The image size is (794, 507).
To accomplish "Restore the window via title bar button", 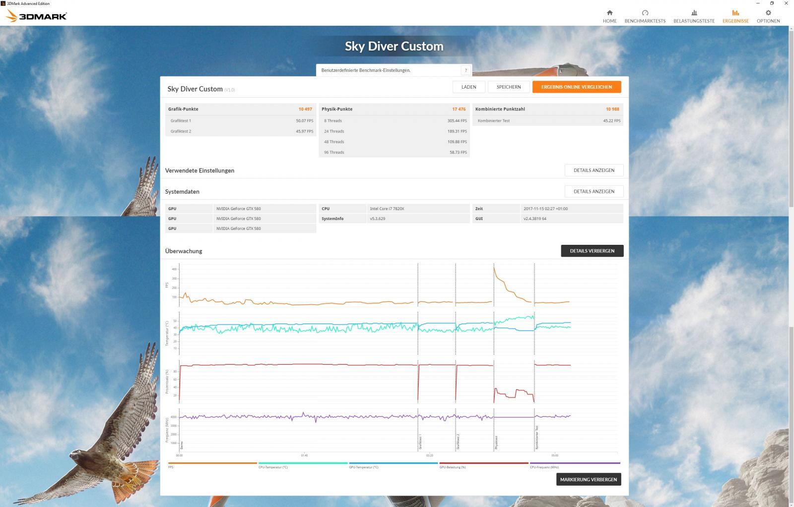I will coord(772,3).
